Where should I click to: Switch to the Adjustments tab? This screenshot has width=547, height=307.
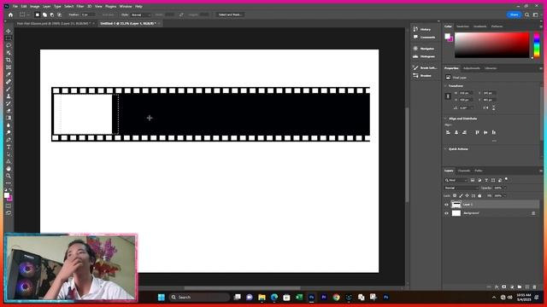(x=471, y=68)
